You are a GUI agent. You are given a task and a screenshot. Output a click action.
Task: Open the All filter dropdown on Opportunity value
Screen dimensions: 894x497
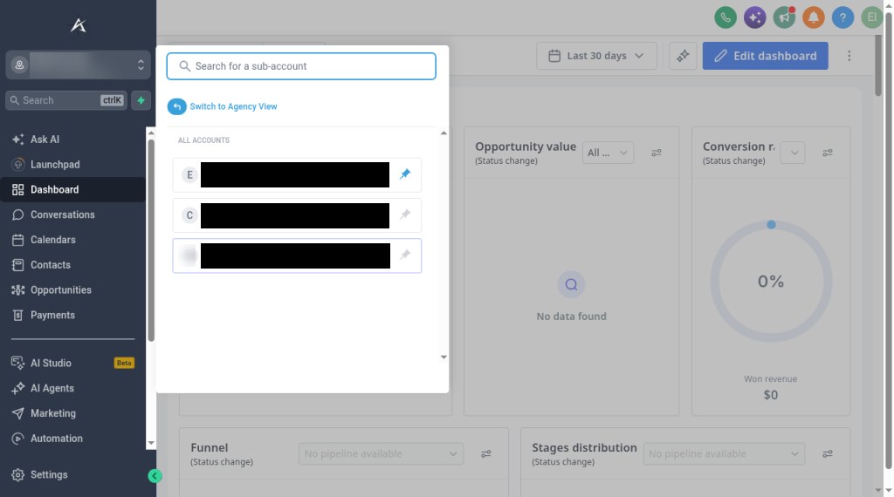tap(608, 153)
